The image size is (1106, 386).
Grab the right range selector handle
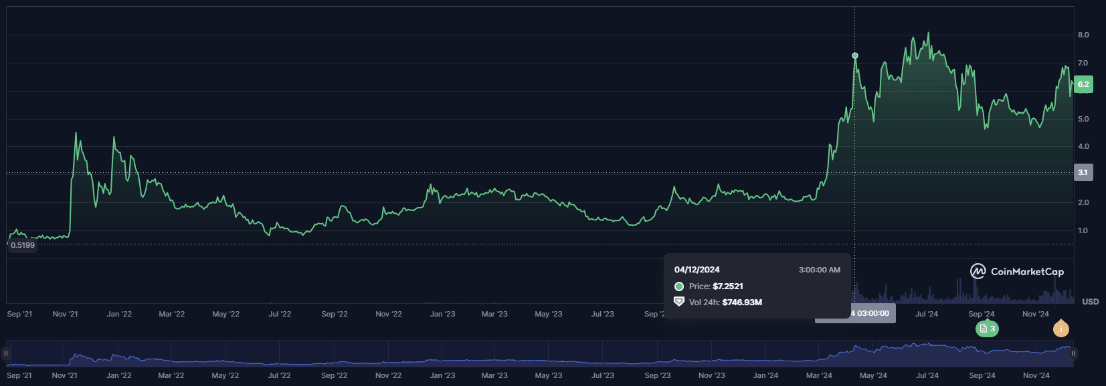[x=1073, y=353]
